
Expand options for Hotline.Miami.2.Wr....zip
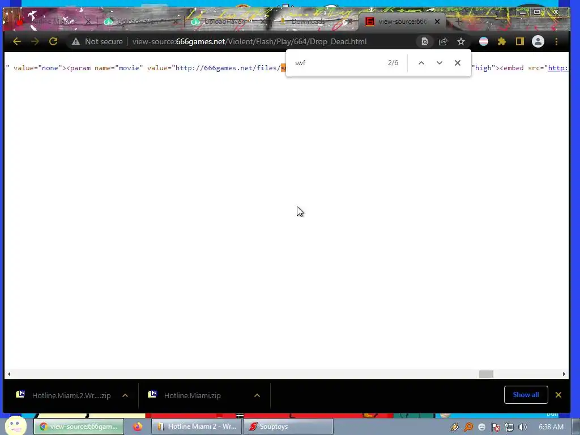pos(125,395)
